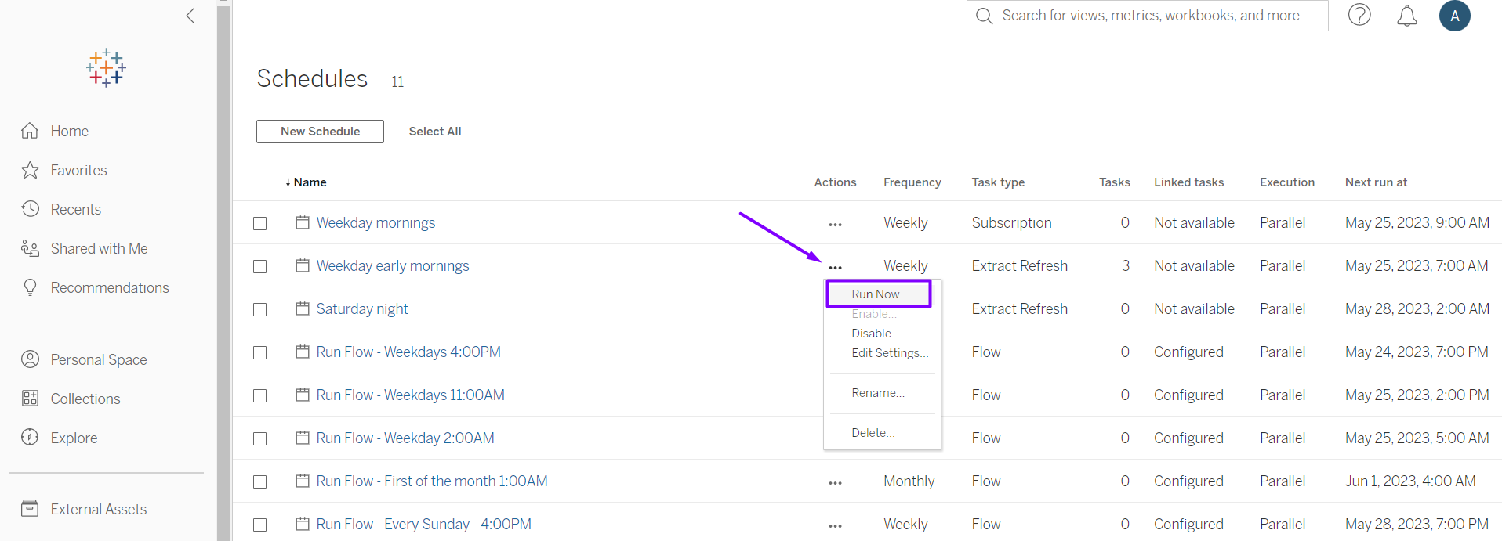Image resolution: width=1502 pixels, height=541 pixels.
Task: Open the help question mark icon
Action: (1359, 15)
